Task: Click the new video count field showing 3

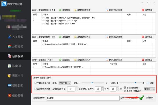Action: (71, 89)
